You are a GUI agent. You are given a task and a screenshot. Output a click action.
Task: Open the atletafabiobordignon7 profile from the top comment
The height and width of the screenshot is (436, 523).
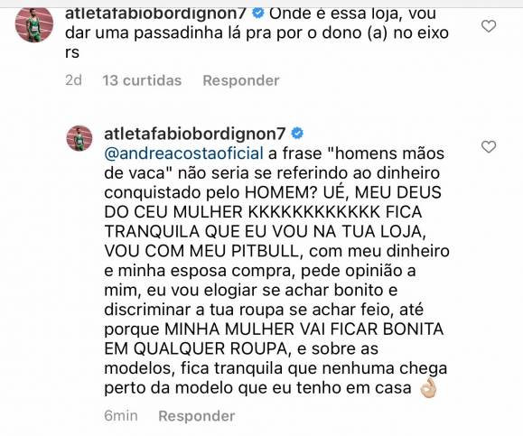point(155,14)
